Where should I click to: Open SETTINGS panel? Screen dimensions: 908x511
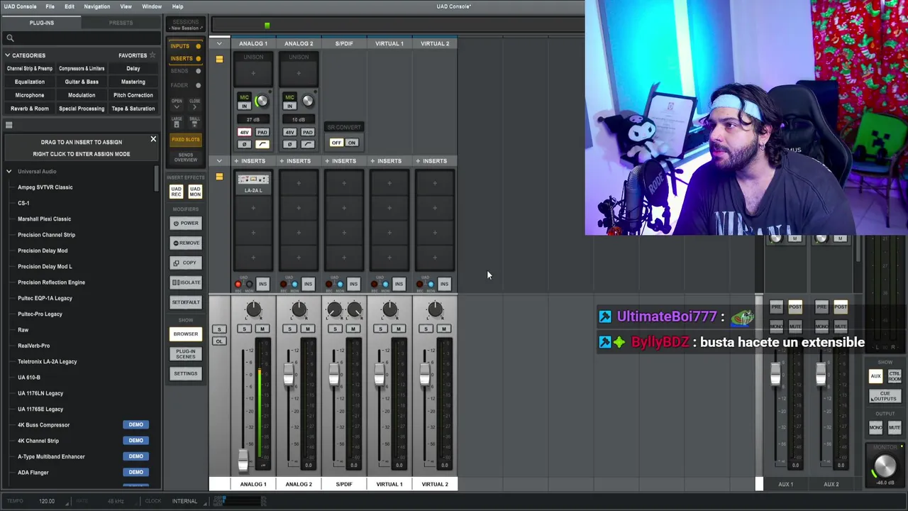tap(186, 373)
